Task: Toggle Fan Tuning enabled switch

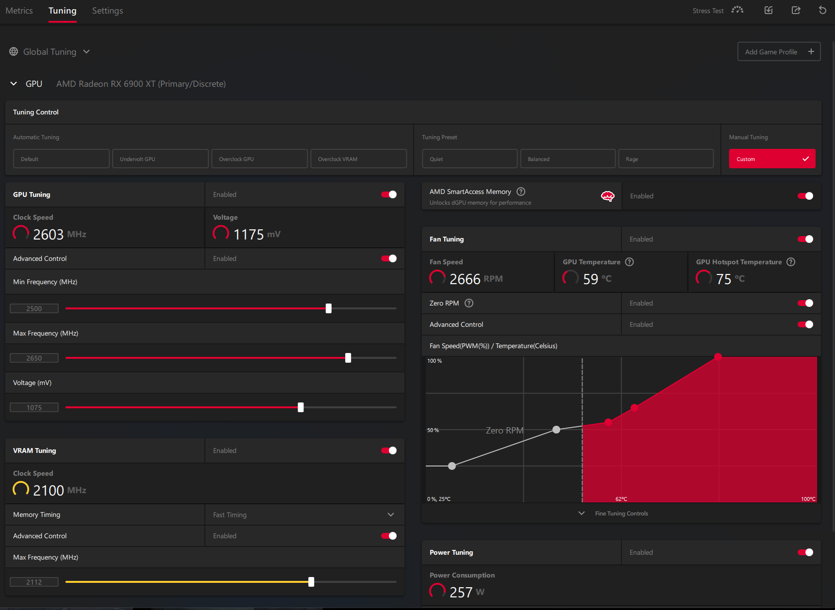Action: [x=805, y=239]
